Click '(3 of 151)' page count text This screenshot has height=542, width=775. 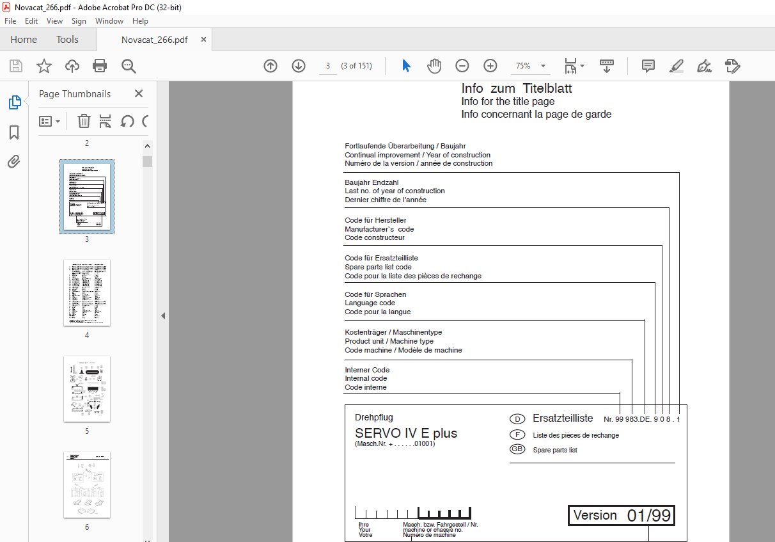pos(356,66)
